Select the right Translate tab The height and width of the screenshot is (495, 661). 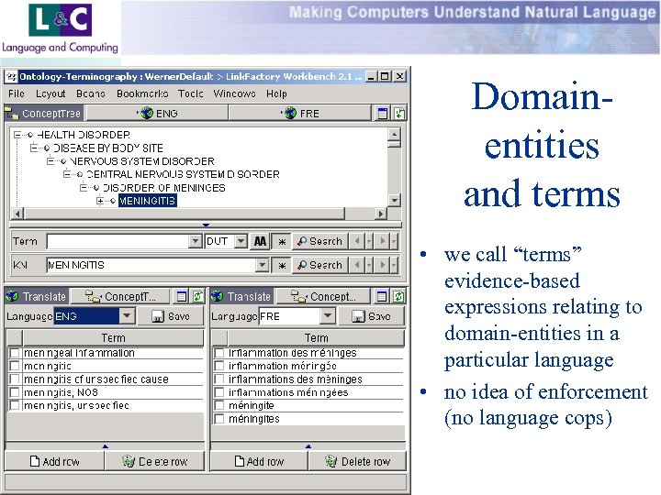tap(242, 296)
